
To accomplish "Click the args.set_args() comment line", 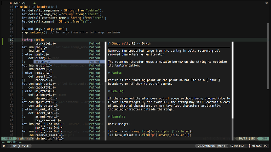I will click(x=71, y=32).
